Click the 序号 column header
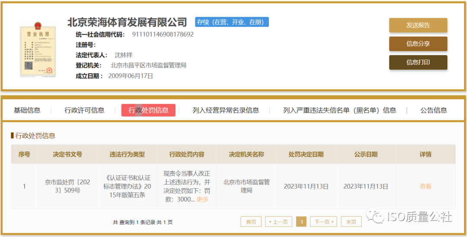Image resolution: width=467 pixels, height=237 pixels. click(x=24, y=155)
